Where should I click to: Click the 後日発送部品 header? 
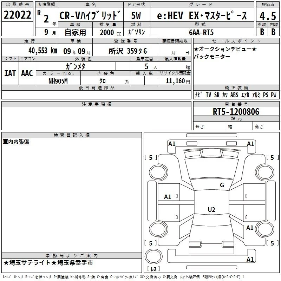point(97,87)
